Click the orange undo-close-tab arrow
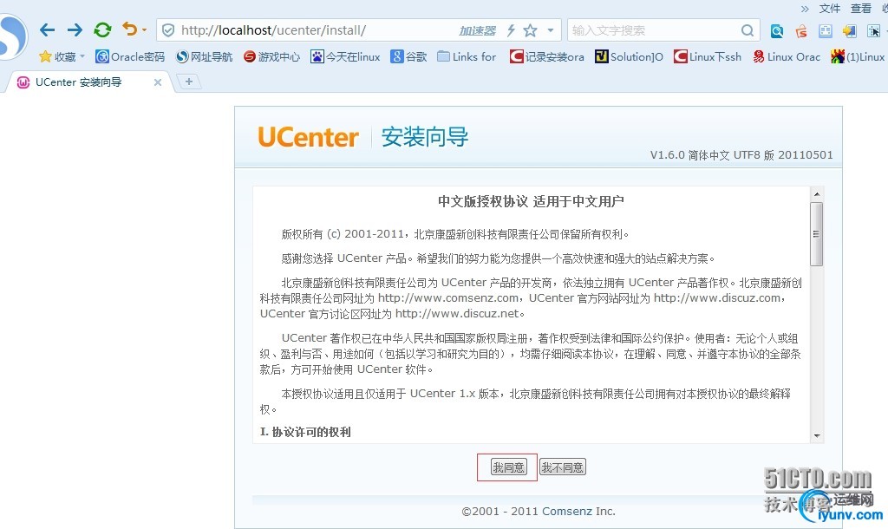Viewport: 888px width, 529px height. [130, 29]
